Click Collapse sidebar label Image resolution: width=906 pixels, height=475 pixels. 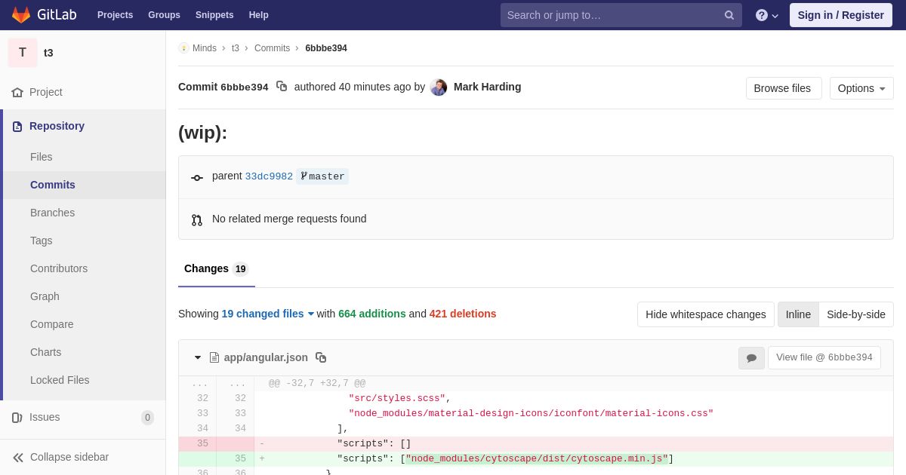click(69, 457)
